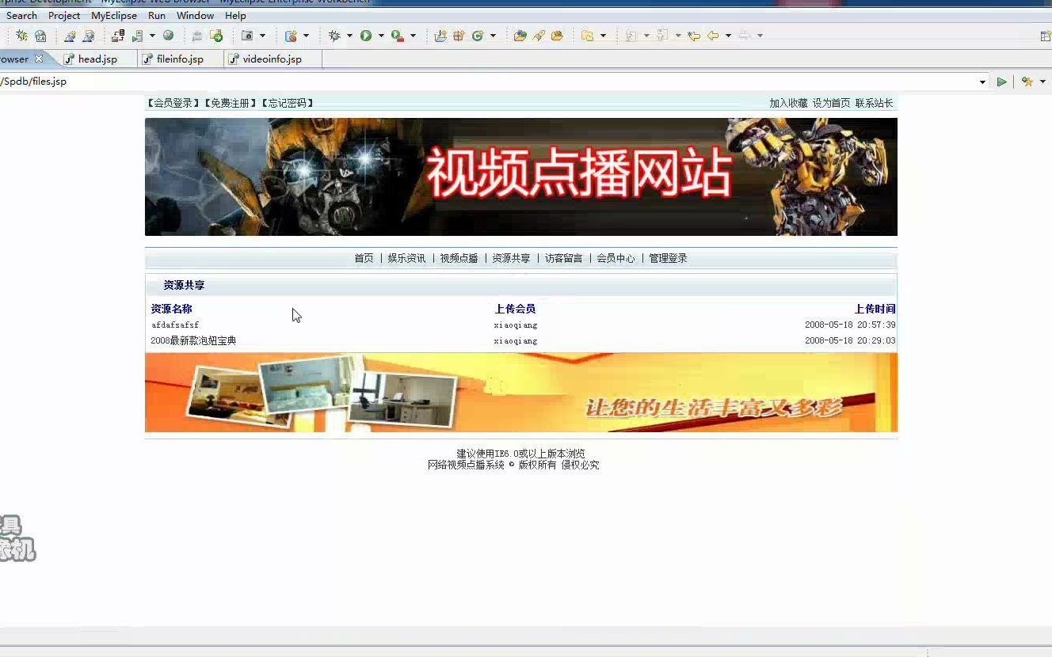Click the Debug bug icon in the toolbar

pyautogui.click(x=334, y=36)
